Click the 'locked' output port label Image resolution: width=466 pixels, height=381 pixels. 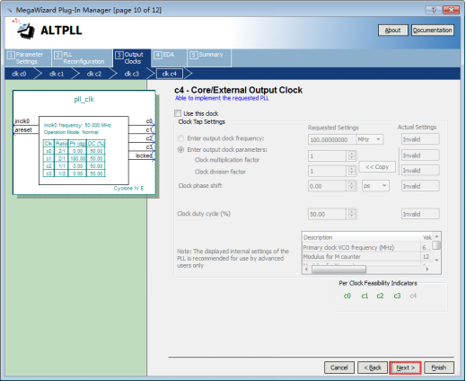144,155
